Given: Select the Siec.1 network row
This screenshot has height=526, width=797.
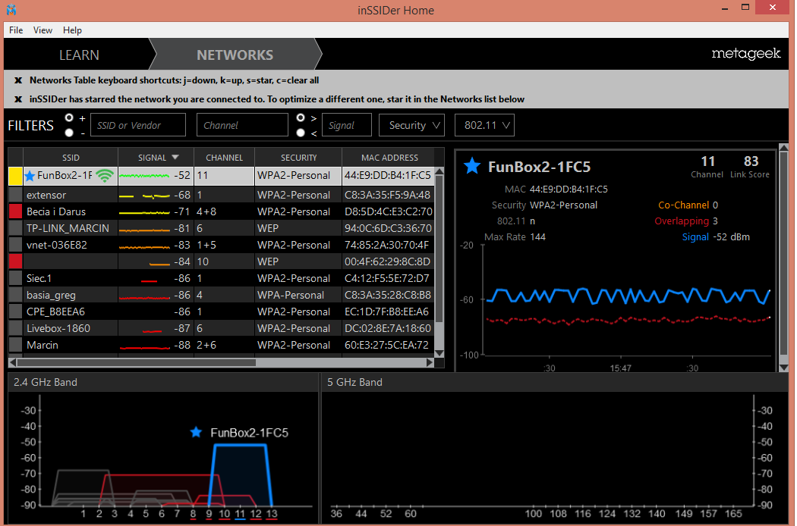Looking at the screenshot, I should point(221,278).
